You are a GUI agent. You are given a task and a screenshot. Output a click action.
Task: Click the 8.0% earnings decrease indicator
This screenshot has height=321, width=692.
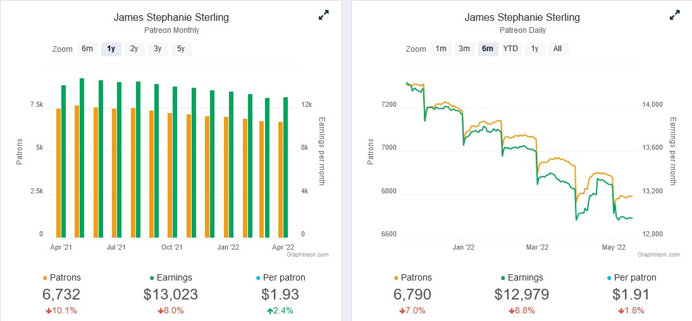171,310
